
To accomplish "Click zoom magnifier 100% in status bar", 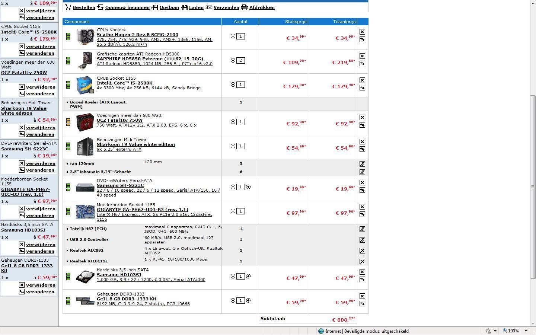I will [x=511, y=331].
